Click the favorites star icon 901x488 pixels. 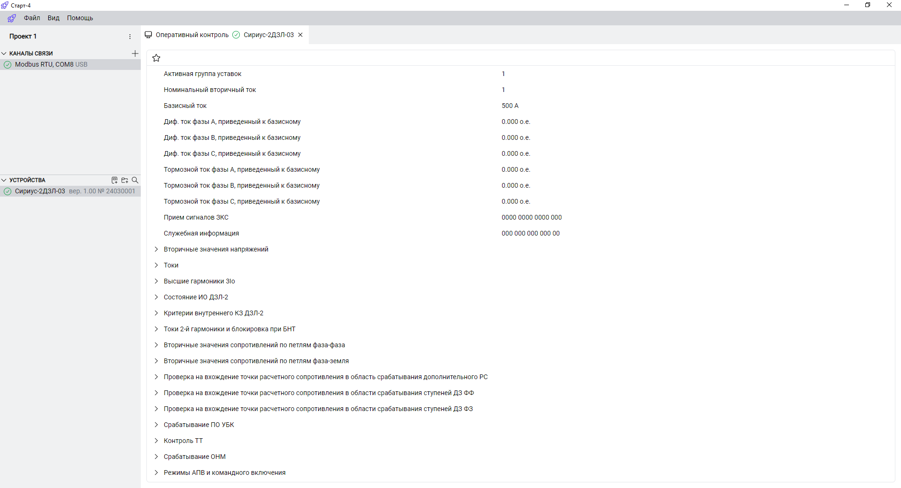(156, 58)
